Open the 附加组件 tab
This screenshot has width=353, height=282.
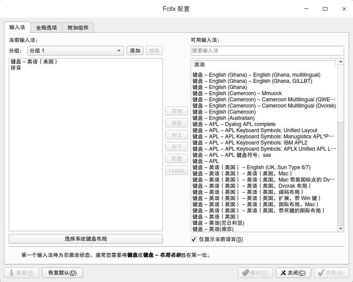[78, 27]
